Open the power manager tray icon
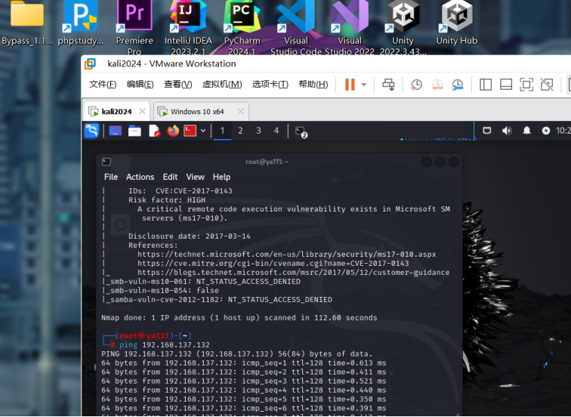571x417 pixels. [545, 131]
